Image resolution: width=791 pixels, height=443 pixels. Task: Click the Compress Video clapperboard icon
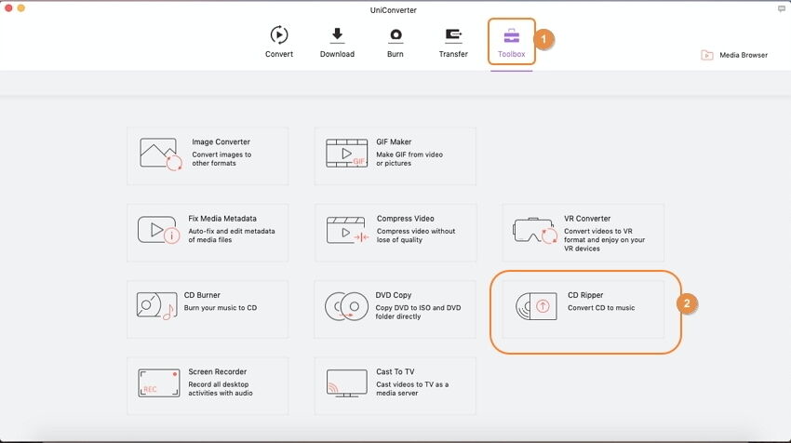pyautogui.click(x=348, y=230)
